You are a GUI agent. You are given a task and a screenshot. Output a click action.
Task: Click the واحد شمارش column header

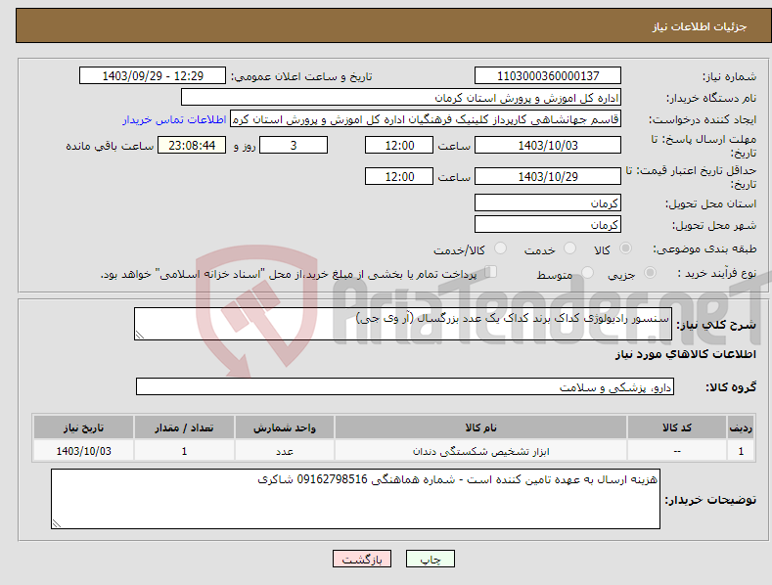point(285,427)
